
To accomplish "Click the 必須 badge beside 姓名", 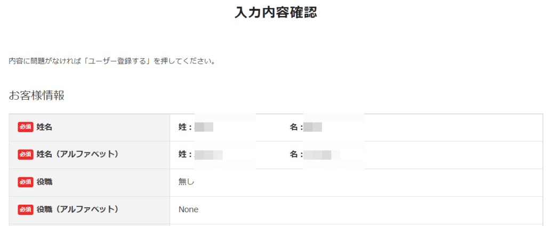I will (x=26, y=127).
